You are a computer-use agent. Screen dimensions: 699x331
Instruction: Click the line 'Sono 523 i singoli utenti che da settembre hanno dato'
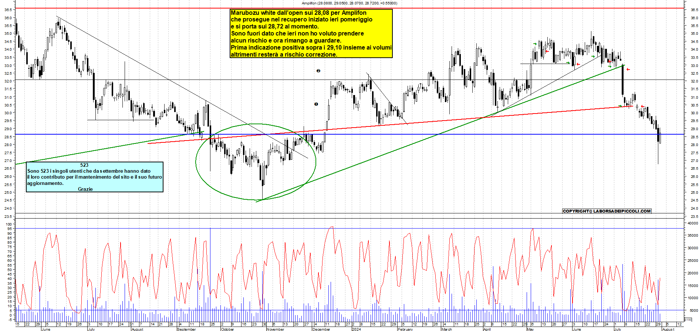tap(89, 171)
